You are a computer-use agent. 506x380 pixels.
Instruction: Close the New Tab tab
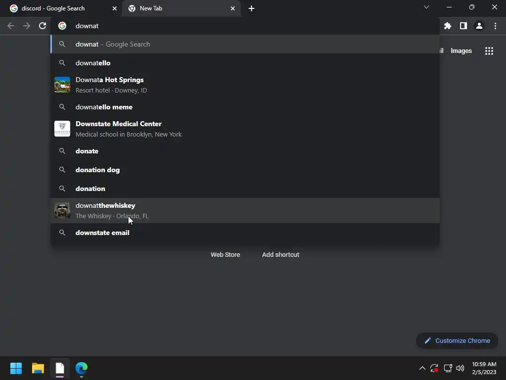tap(233, 8)
